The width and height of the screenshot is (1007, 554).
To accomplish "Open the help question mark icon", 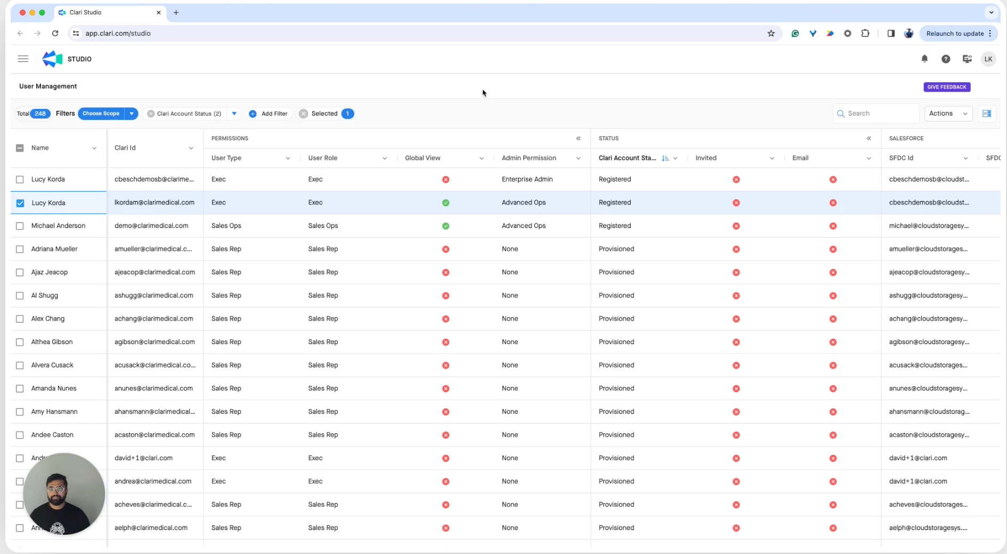I will (946, 59).
